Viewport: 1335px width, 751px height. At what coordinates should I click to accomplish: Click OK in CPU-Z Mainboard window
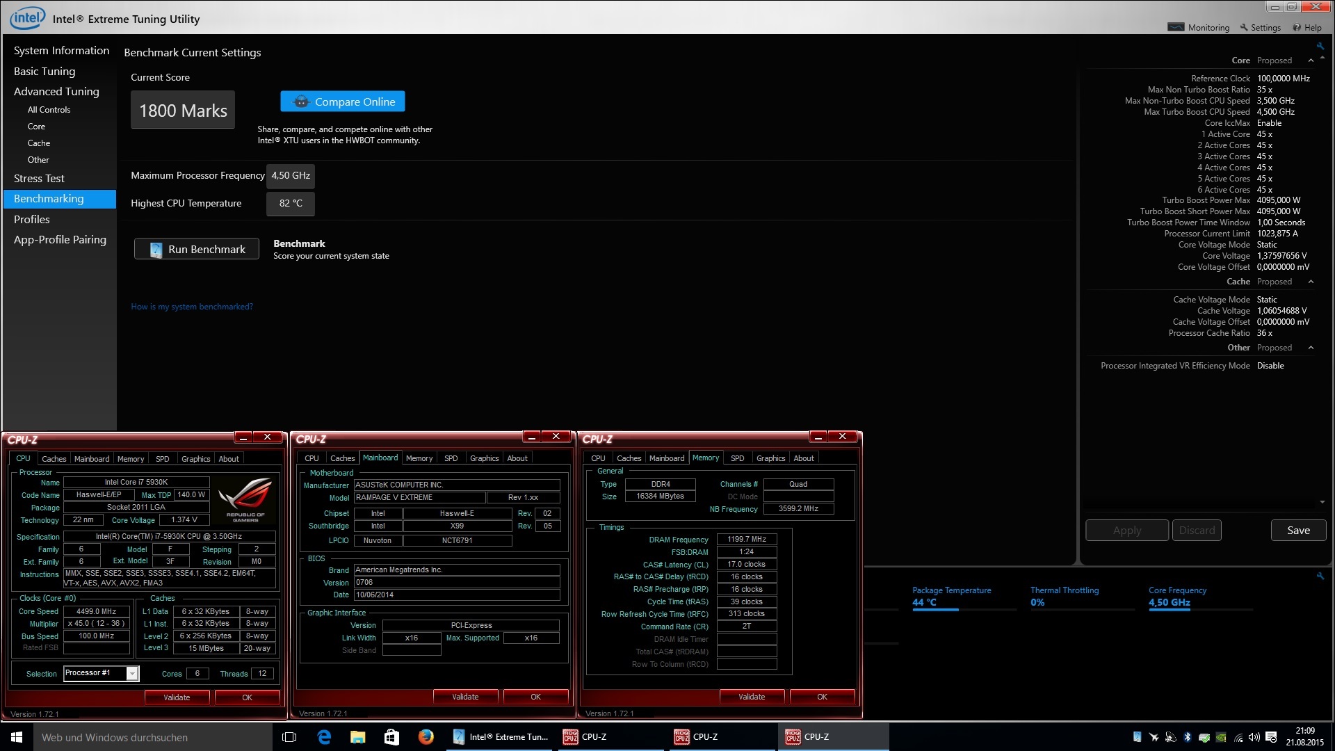[535, 697]
